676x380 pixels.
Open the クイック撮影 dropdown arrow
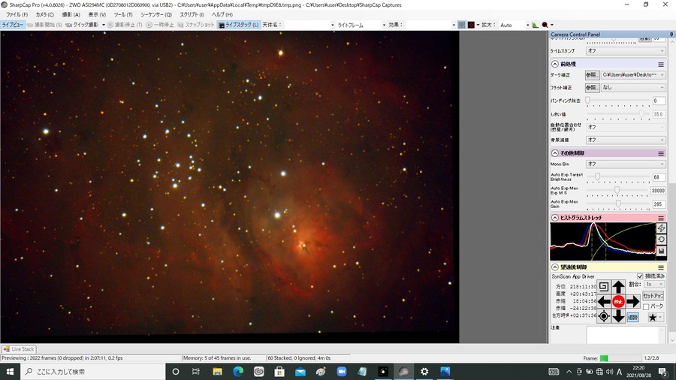point(104,25)
